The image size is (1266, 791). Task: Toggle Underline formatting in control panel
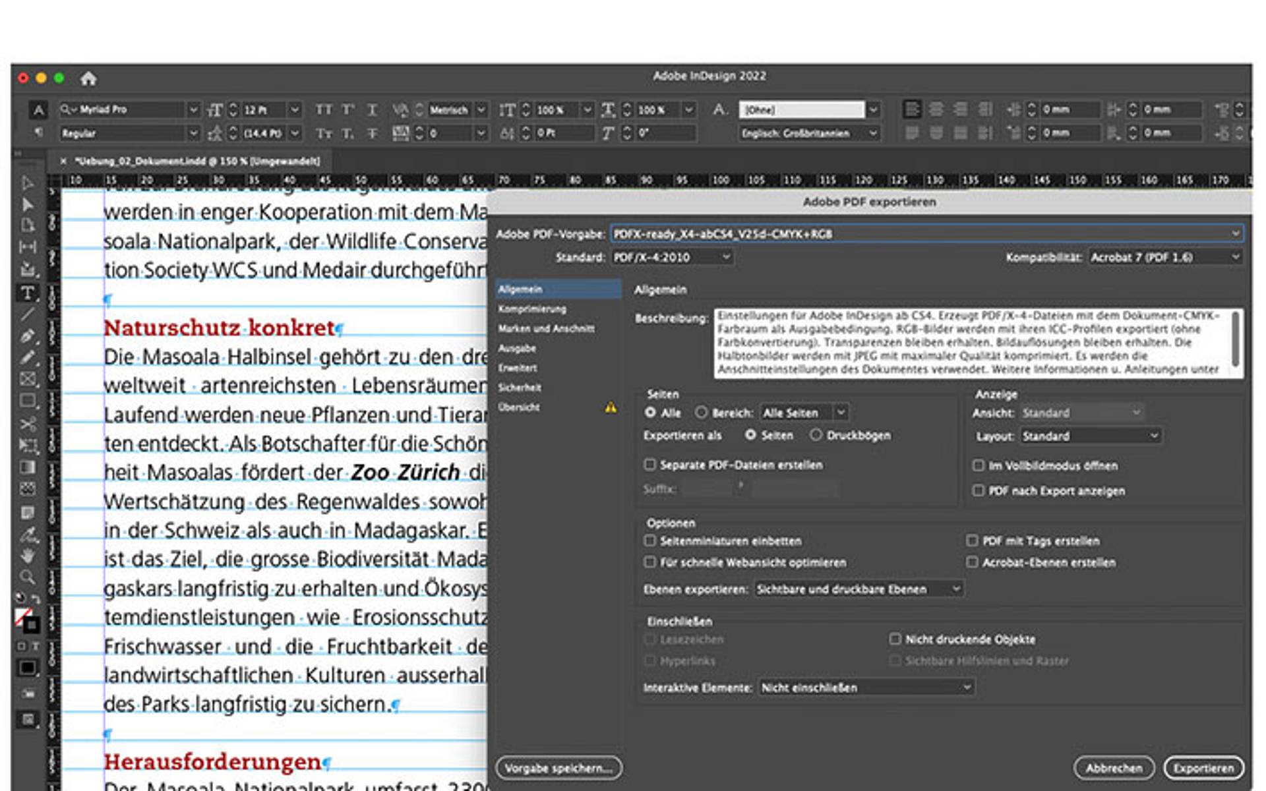point(373,109)
